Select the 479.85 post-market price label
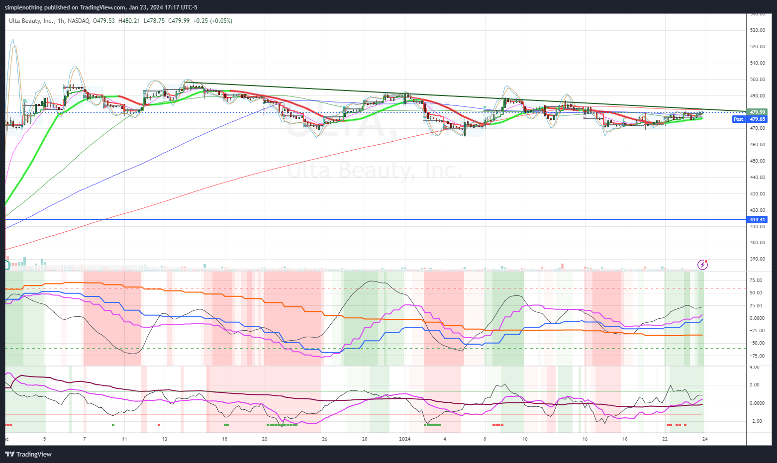The width and height of the screenshot is (777, 463). [x=758, y=119]
